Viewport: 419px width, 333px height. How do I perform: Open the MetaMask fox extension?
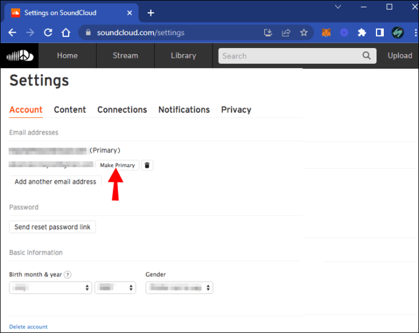pos(326,33)
